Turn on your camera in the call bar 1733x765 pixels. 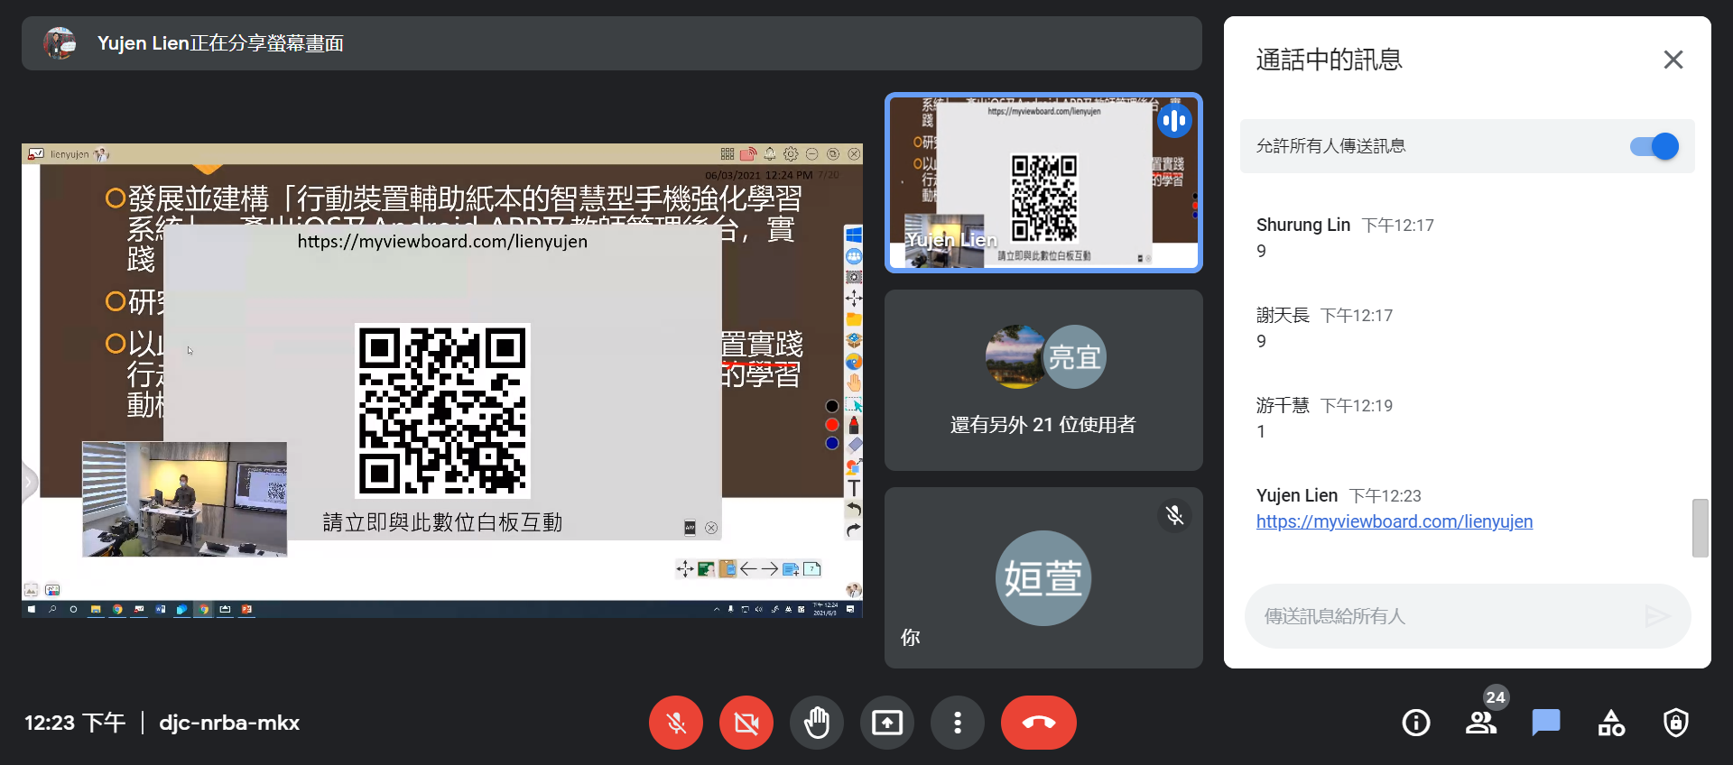click(x=746, y=723)
